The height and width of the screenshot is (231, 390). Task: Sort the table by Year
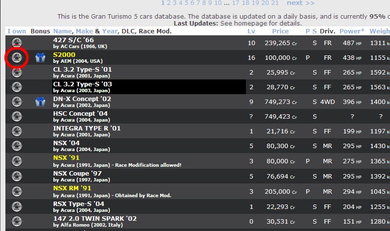(x=110, y=31)
